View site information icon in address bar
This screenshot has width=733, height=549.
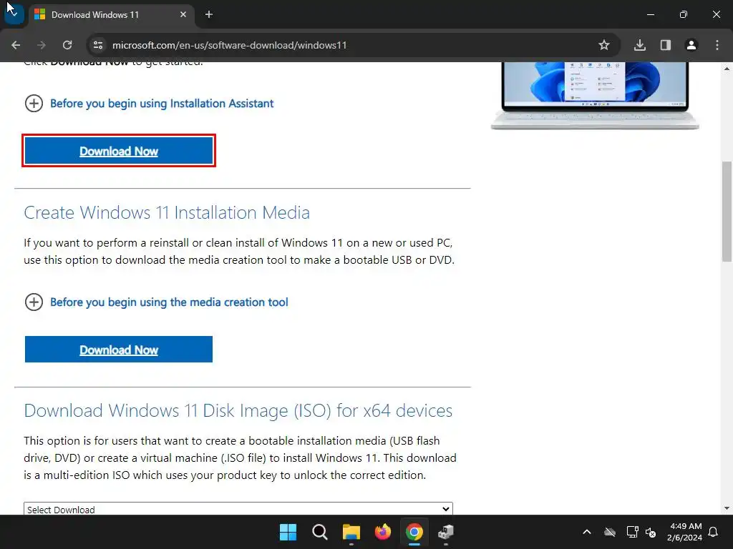98,45
